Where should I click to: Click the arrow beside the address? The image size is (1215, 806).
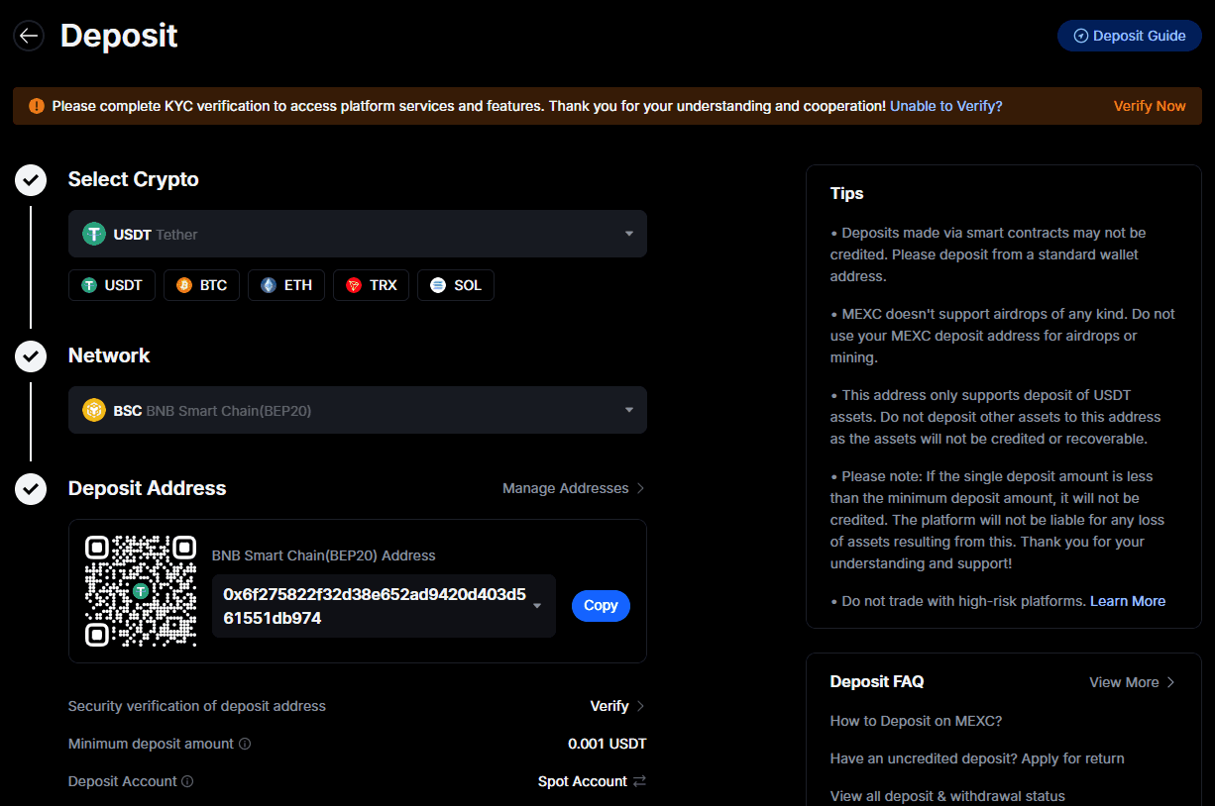(537, 606)
